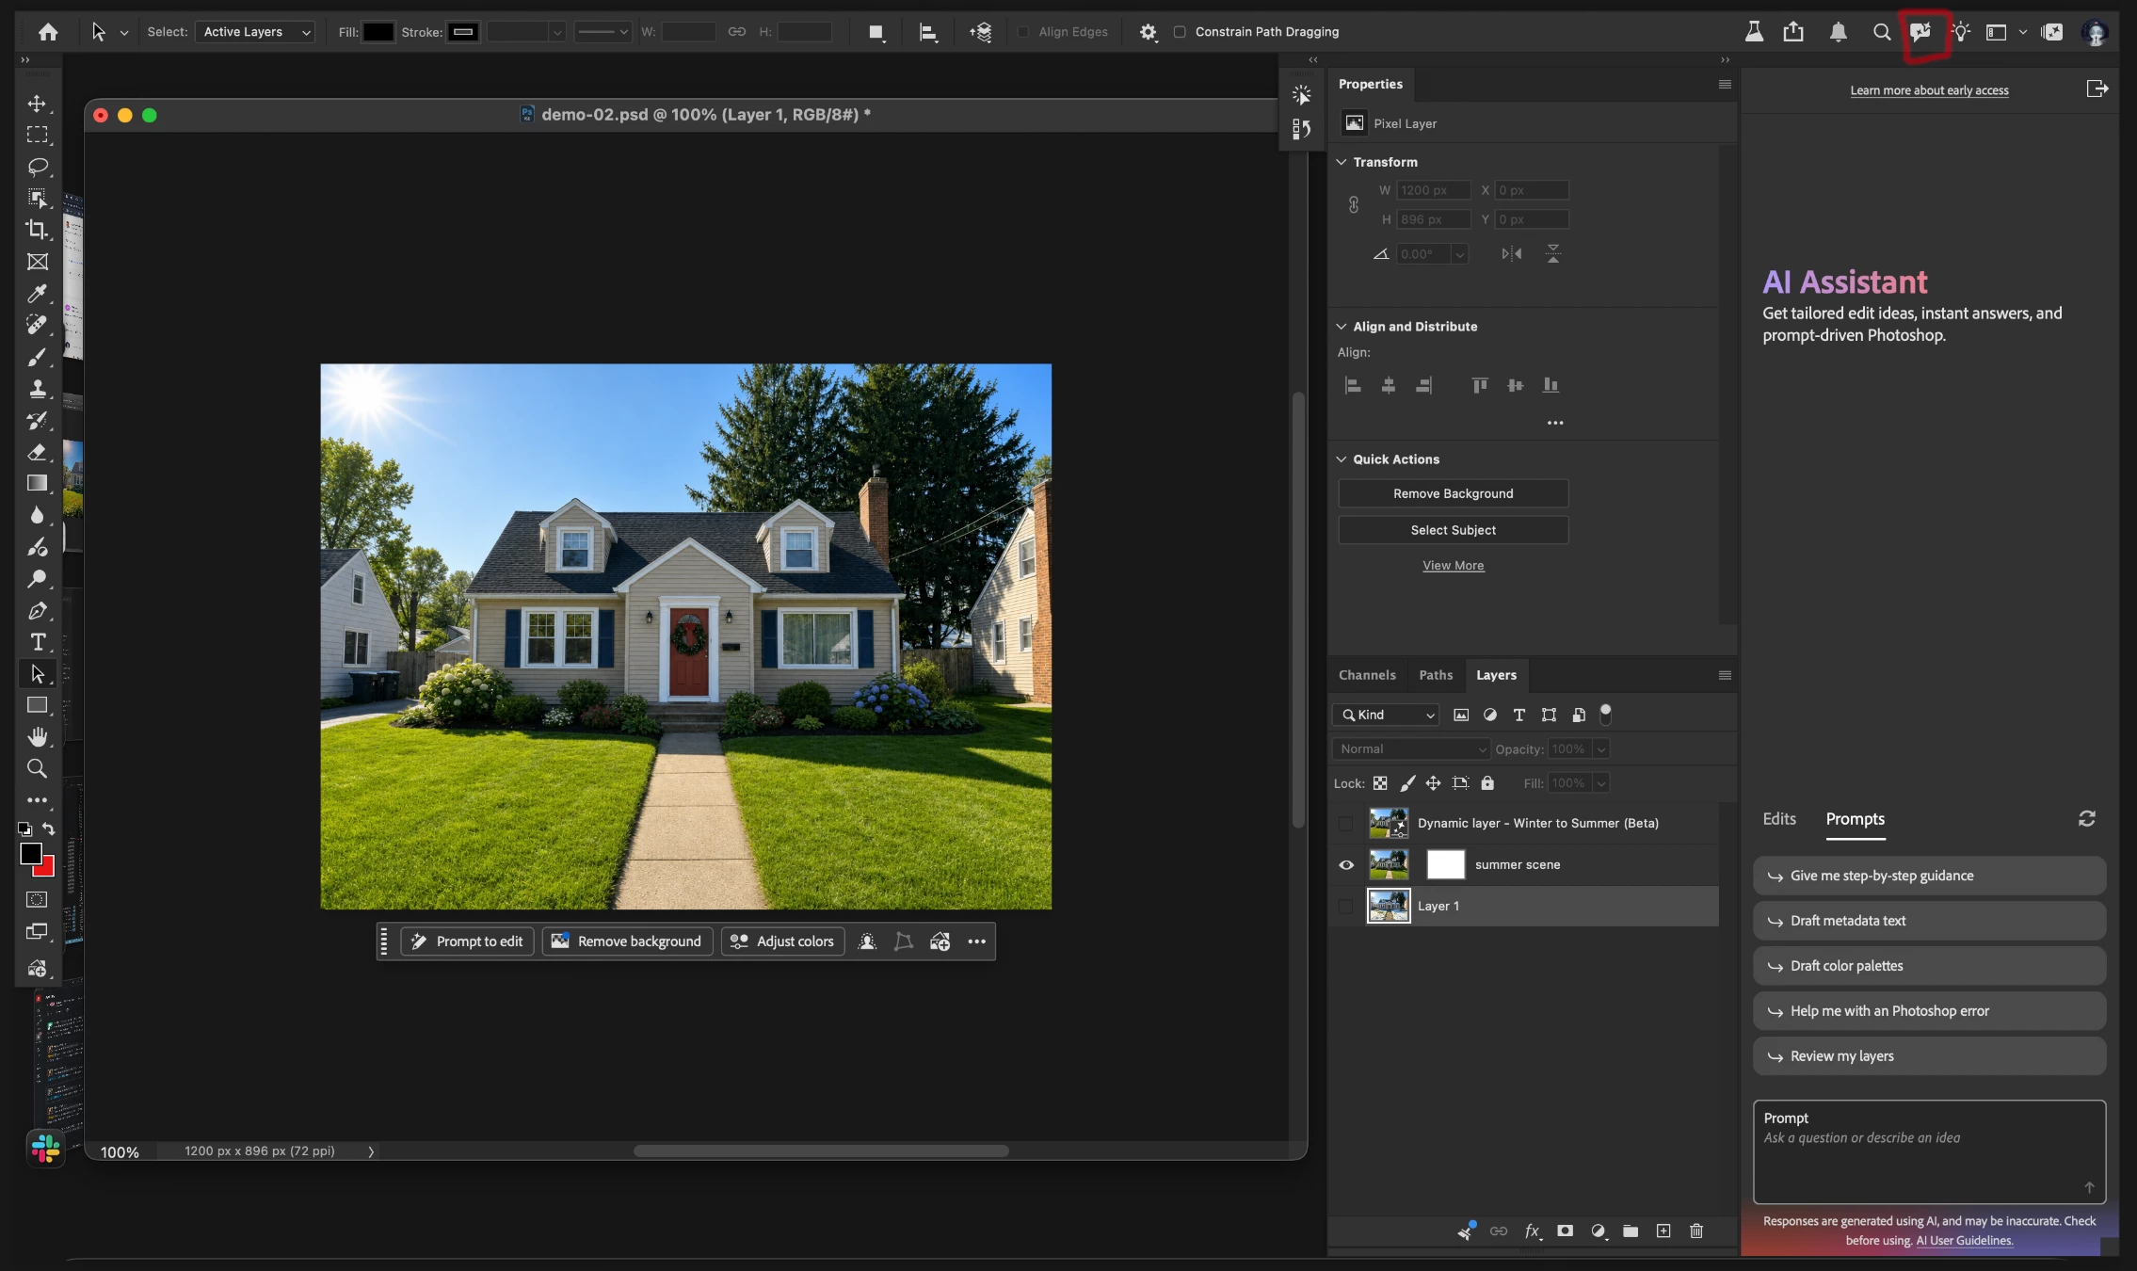Select the Eyedropper tool

(37, 294)
